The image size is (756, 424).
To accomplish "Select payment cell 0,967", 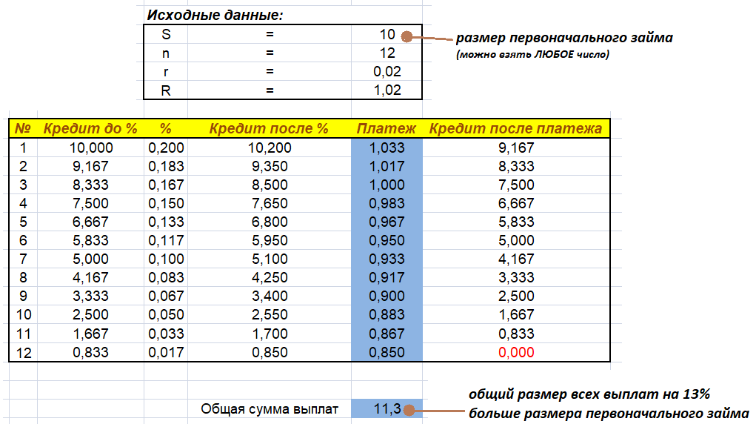I will pyautogui.click(x=387, y=222).
